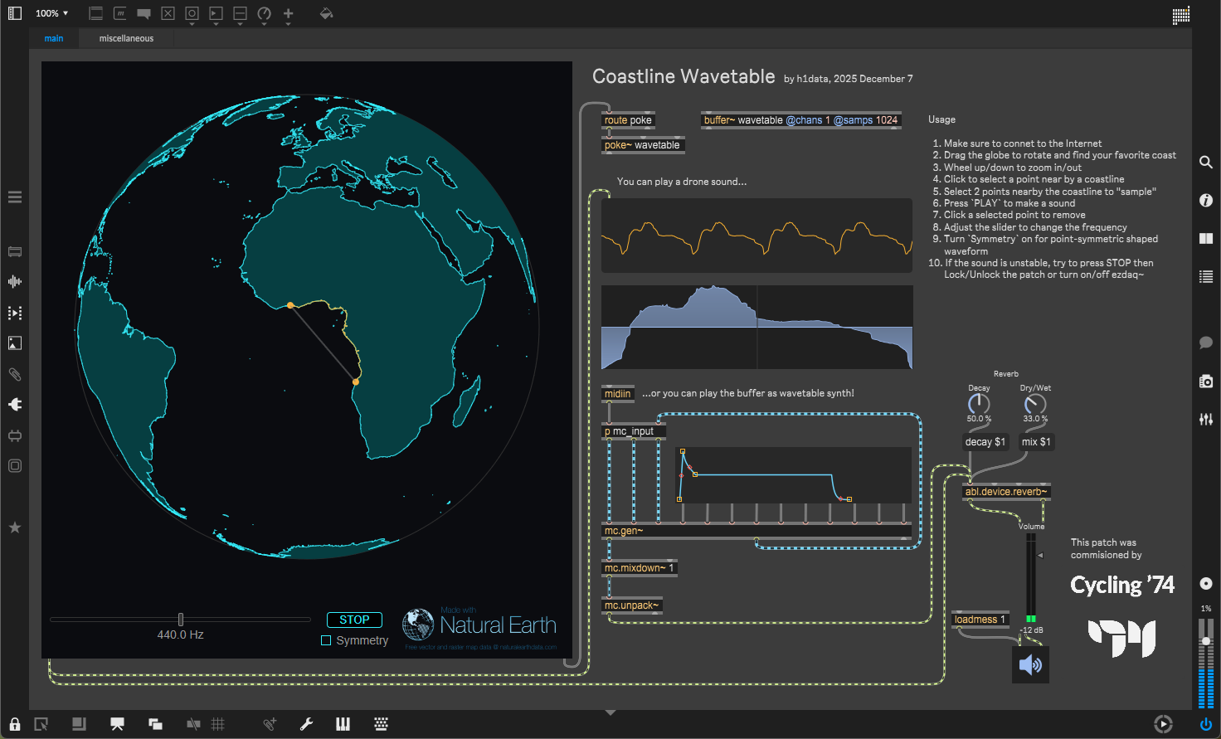1221x739 pixels.
Task: Open the Inspector info icon
Action: click(x=1206, y=200)
